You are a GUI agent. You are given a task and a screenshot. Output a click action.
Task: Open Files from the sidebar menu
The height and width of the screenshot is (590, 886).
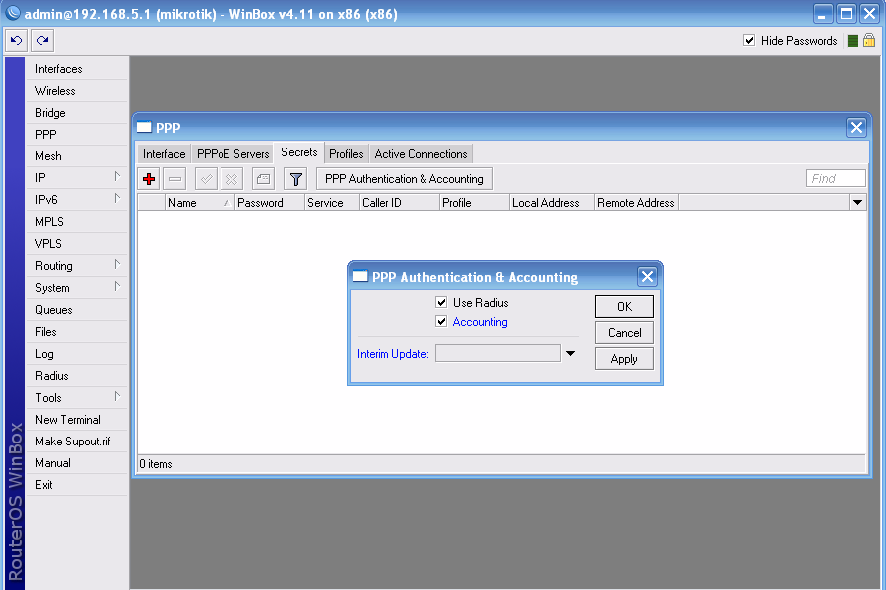(76, 332)
